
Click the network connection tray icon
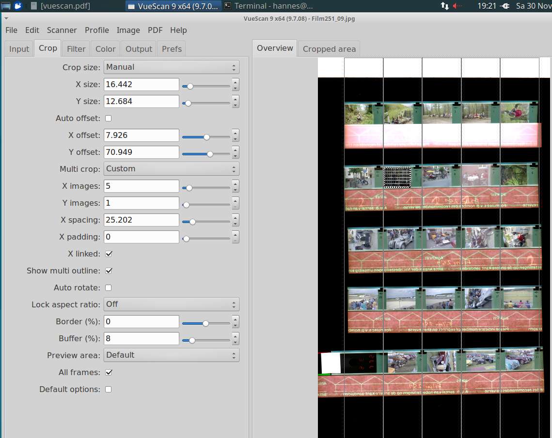click(444, 6)
